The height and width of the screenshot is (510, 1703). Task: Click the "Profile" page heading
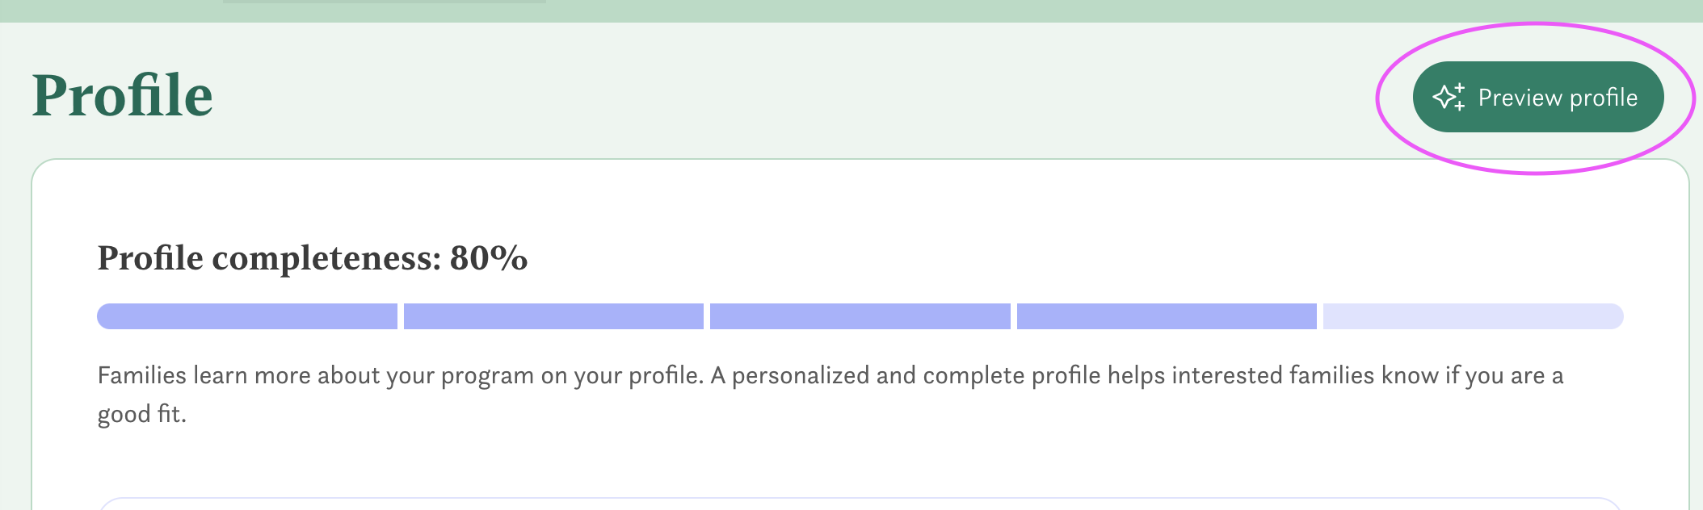coord(122,95)
